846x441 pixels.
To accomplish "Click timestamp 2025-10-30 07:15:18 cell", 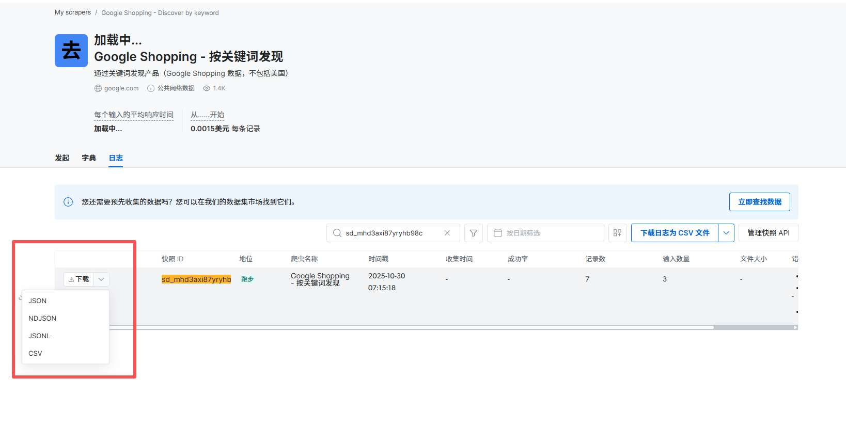I will pyautogui.click(x=387, y=282).
